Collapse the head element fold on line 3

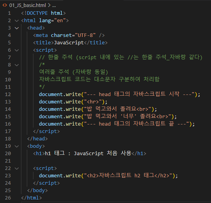pyautogui.click(x=17, y=28)
